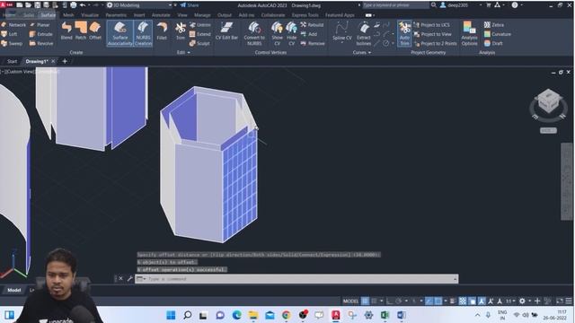Image resolution: width=575 pixels, height=323 pixels.
Task: Toggle transparency display in status bar
Action: pyautogui.click(x=463, y=301)
